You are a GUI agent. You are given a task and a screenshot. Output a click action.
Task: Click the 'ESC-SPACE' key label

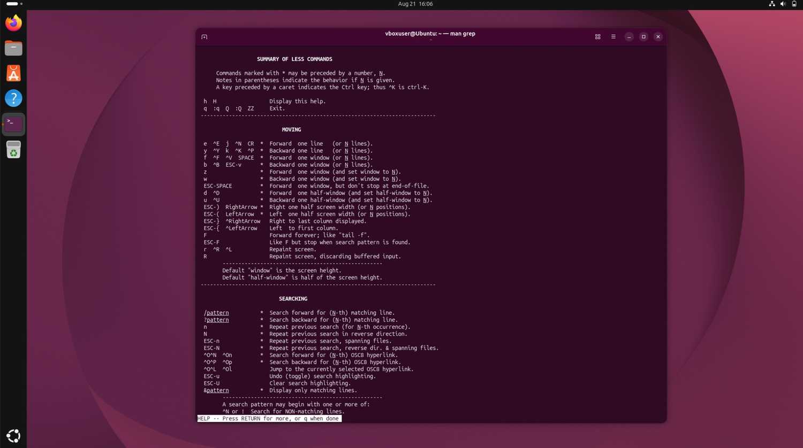[218, 186]
